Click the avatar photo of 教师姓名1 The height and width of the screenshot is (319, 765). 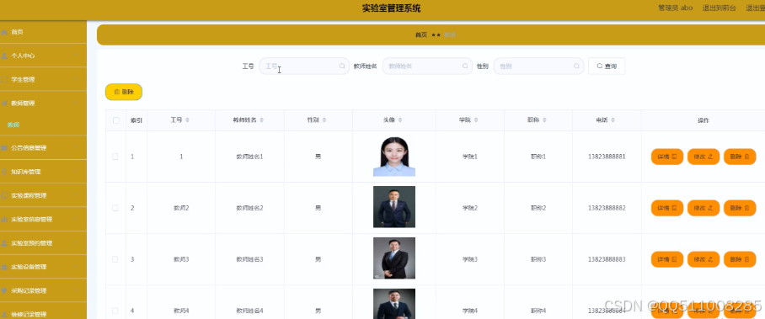(394, 157)
